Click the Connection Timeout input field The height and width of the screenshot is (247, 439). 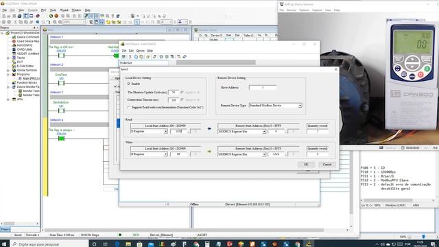point(174,99)
